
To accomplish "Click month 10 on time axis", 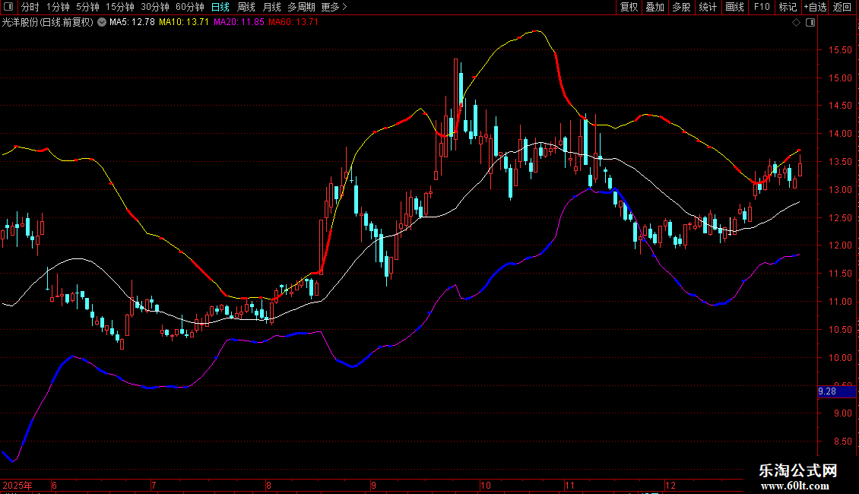I will click(486, 485).
